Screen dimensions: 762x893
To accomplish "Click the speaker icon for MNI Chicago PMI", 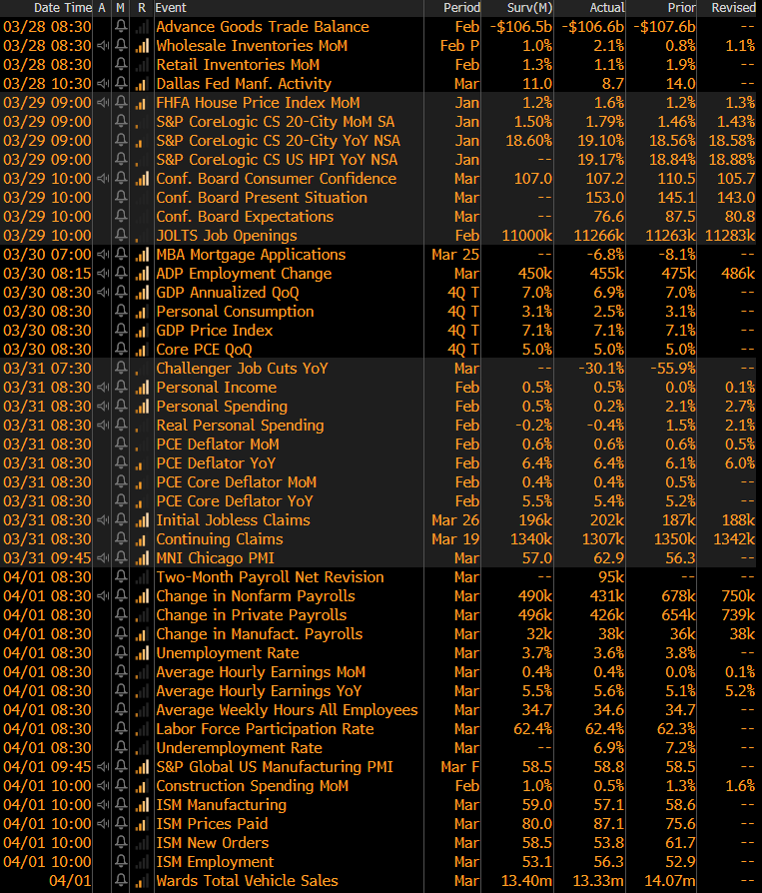I will pos(103,558).
